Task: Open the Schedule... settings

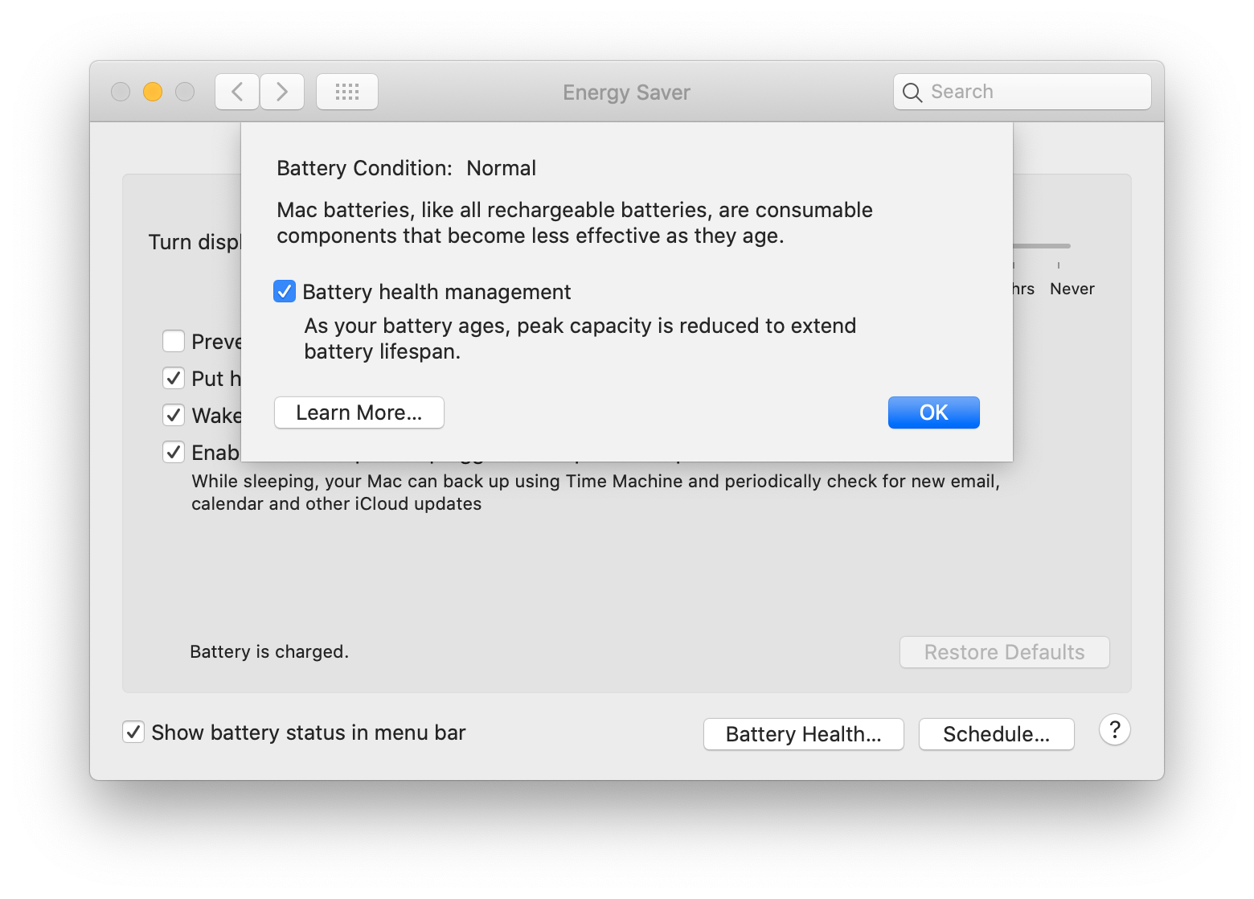Action: pyautogui.click(x=996, y=734)
